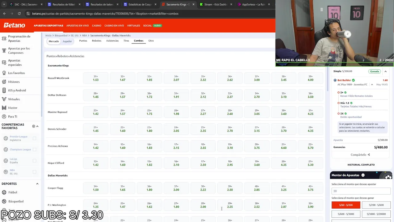Open Casino en Vivo in top menu

click(114, 26)
